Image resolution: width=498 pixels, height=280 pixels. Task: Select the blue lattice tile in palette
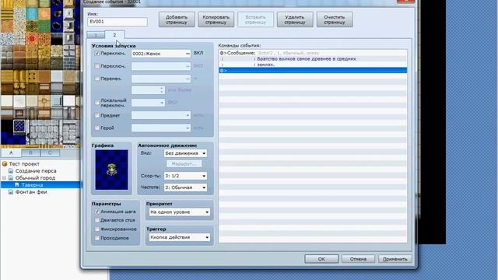19,126
